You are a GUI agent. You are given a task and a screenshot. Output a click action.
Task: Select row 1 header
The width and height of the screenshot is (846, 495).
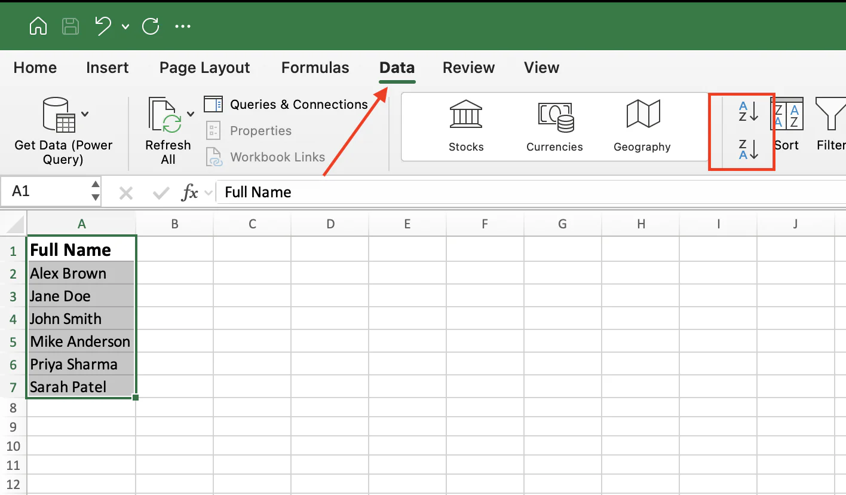pos(13,250)
